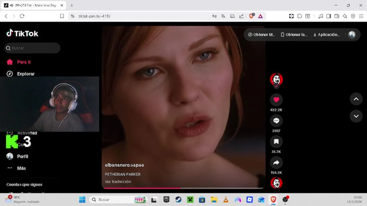The image size is (367, 206).
Task: Open VLC media player from the taskbar
Action: [x=226, y=199]
